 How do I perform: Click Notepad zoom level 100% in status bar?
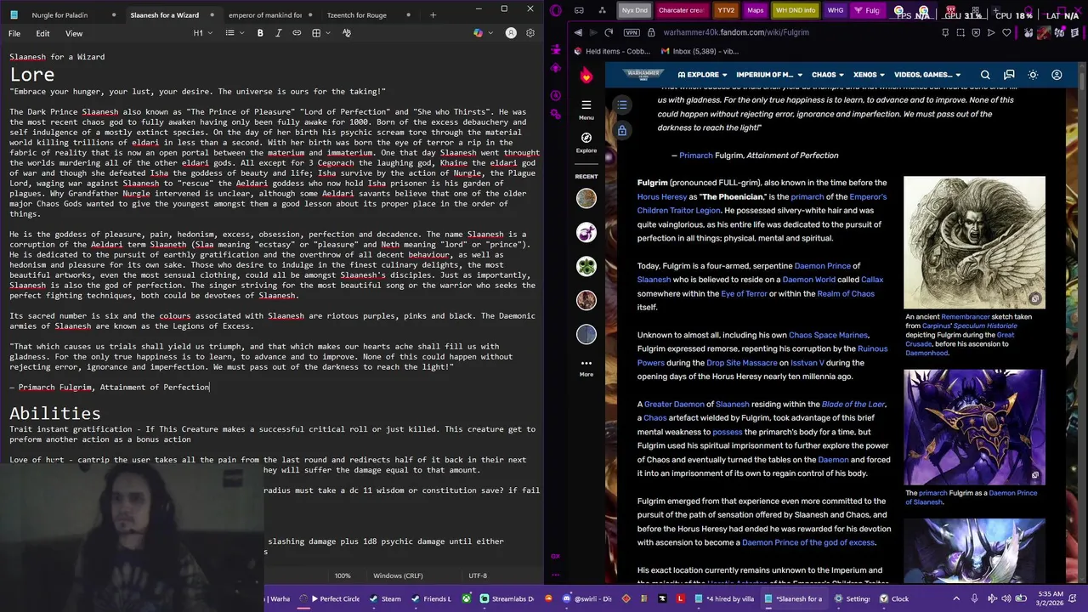(343, 575)
